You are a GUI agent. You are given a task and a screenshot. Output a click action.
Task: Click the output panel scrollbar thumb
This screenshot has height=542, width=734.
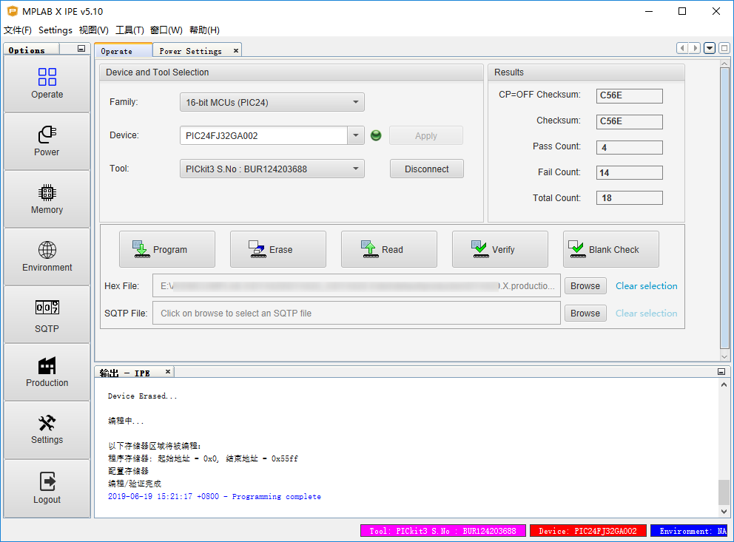click(724, 492)
